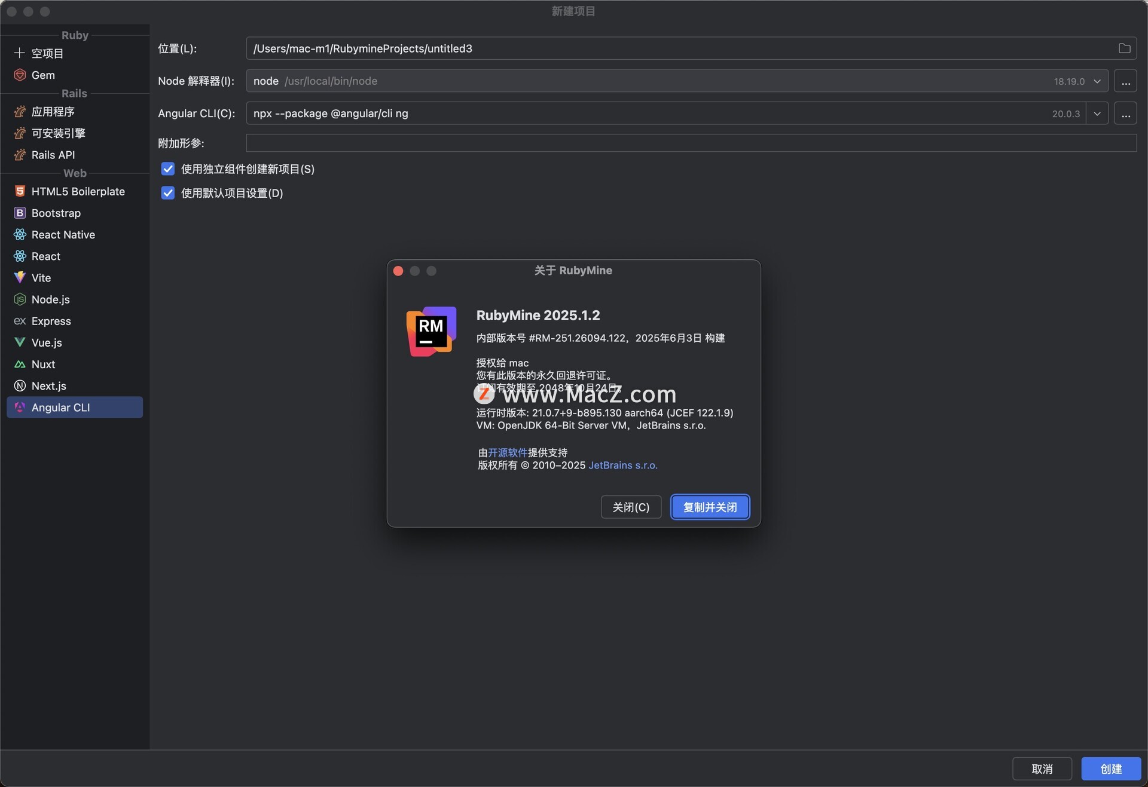Click the browse button next to Angular CLI
The height and width of the screenshot is (787, 1148).
1125,114
